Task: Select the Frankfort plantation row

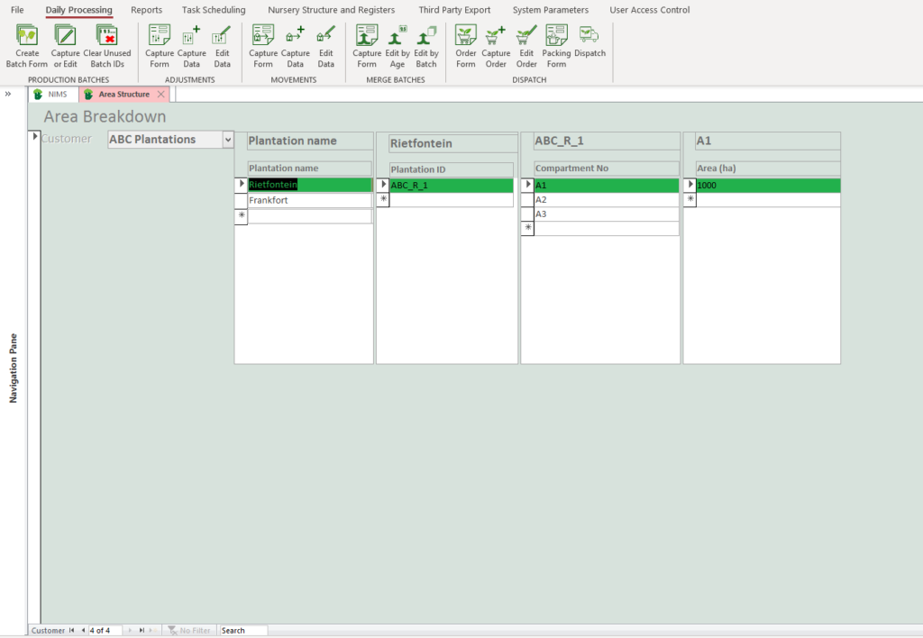Action: 309,200
